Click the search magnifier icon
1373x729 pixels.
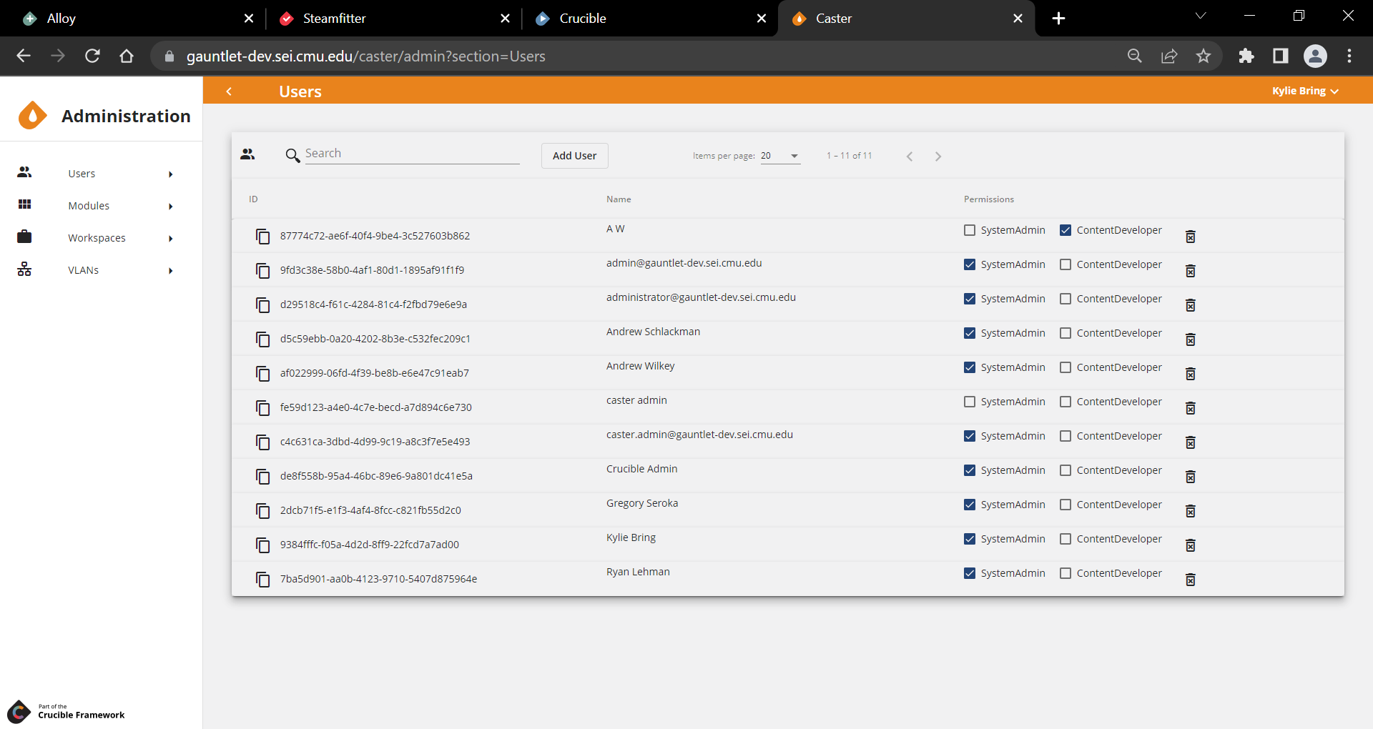[x=292, y=156]
